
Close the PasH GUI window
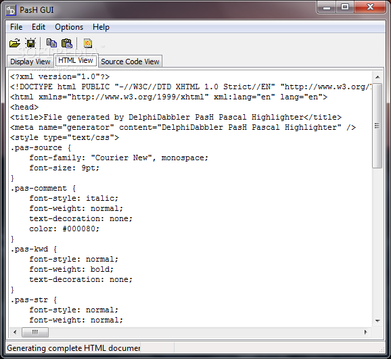tap(370, 7)
